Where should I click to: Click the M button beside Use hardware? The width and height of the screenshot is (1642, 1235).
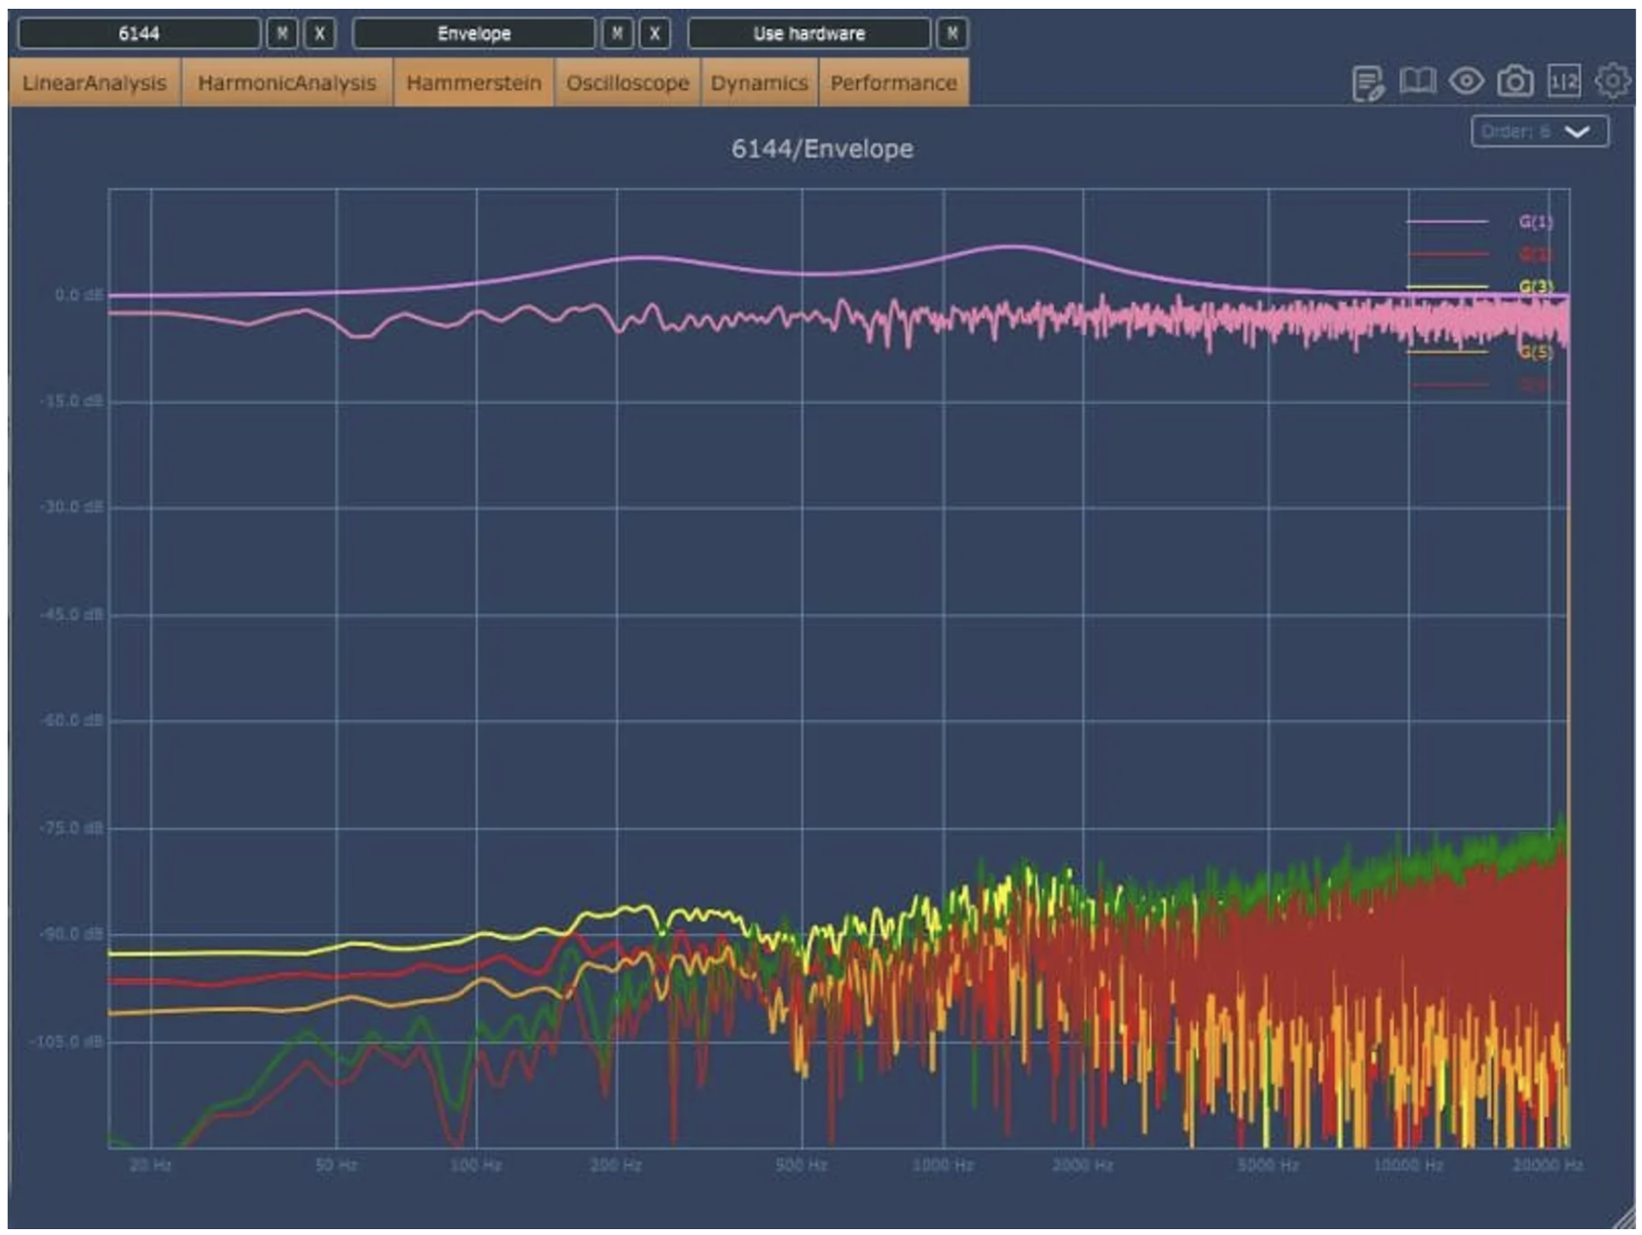coord(952,33)
